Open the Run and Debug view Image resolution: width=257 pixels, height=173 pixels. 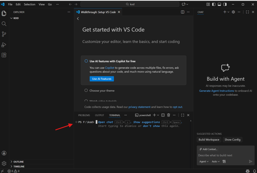click(4, 45)
